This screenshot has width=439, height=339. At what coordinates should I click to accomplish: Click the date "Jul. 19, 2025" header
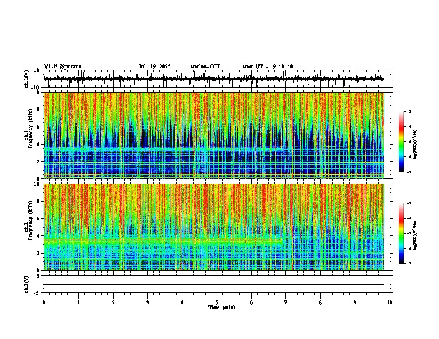[x=155, y=66]
